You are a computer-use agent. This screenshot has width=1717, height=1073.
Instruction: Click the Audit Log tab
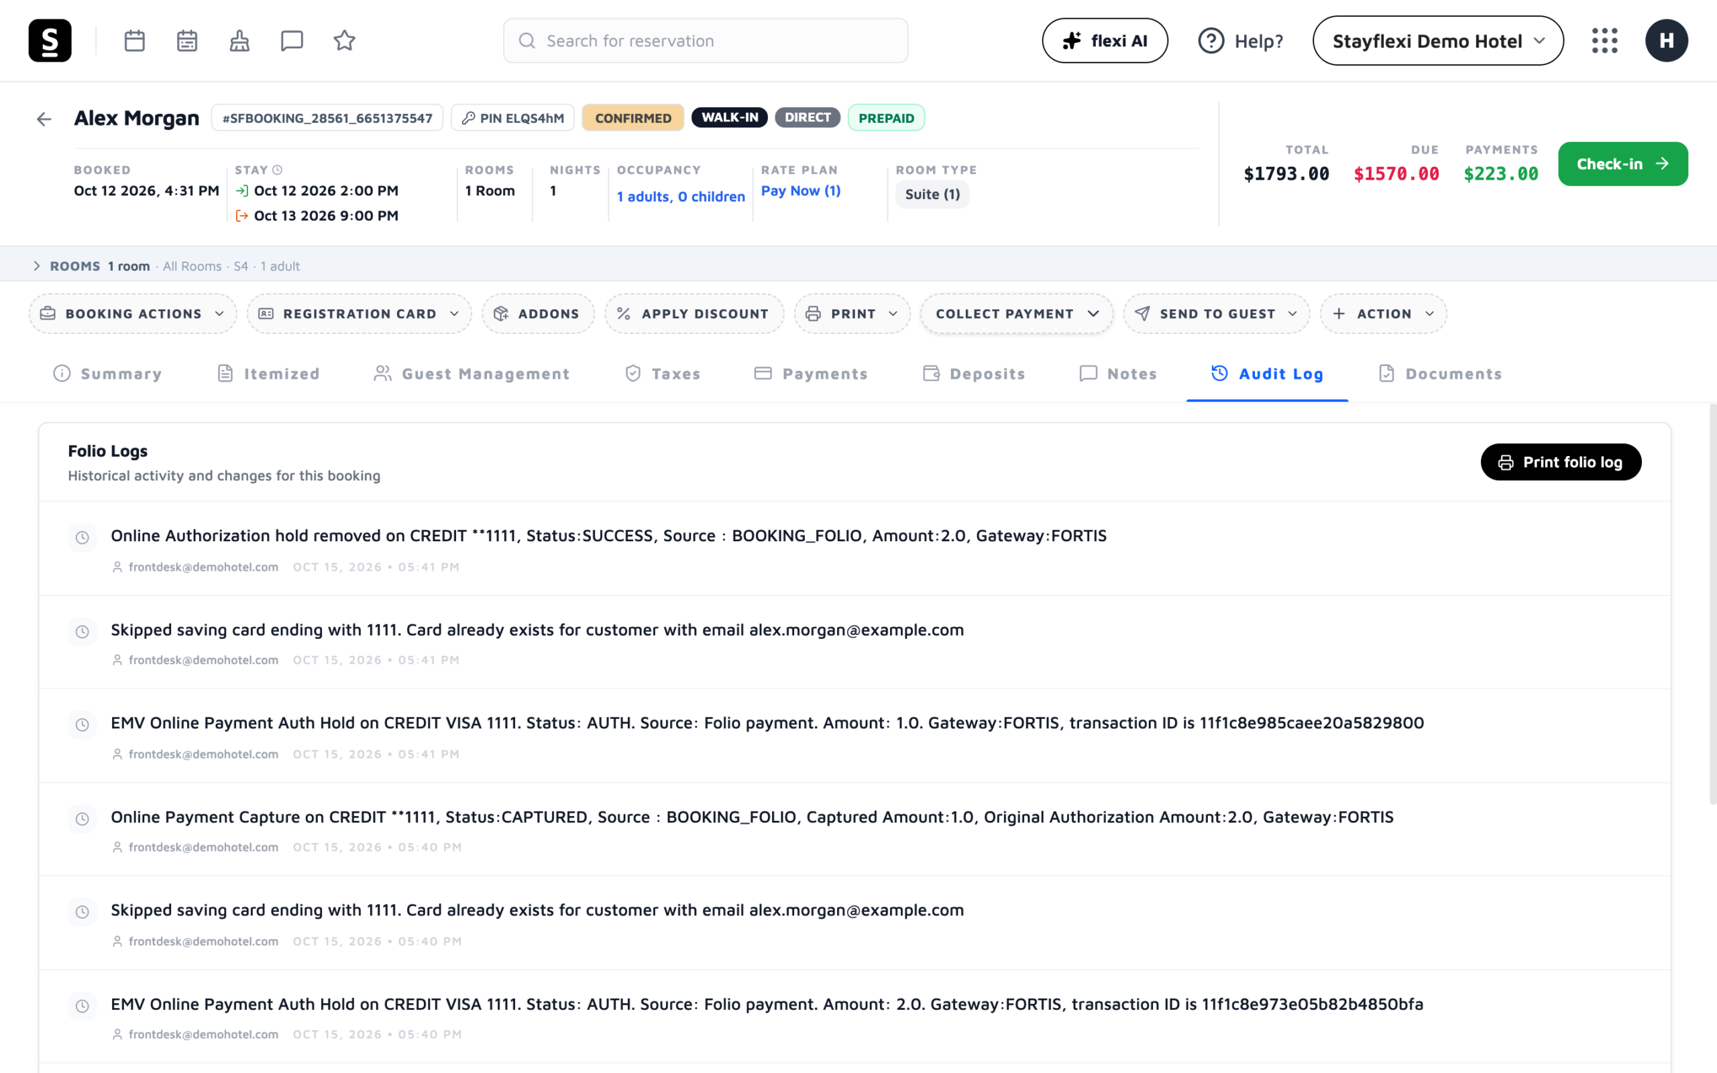(1266, 374)
